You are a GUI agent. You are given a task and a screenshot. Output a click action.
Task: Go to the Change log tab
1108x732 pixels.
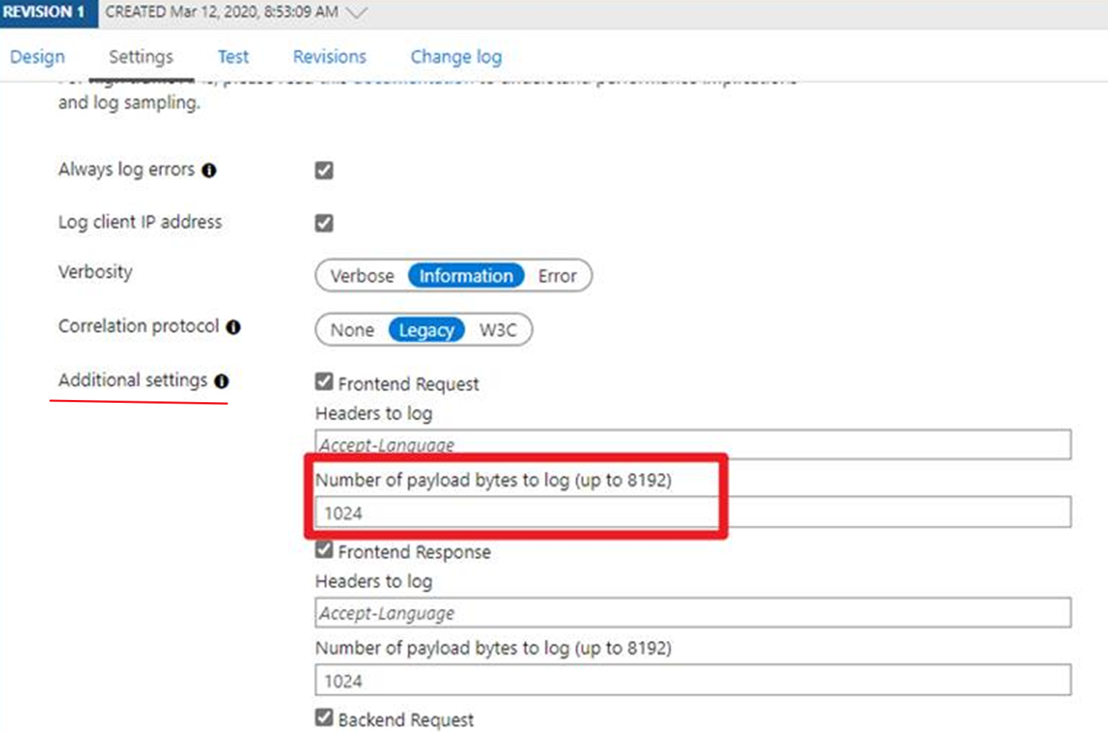[x=455, y=57]
